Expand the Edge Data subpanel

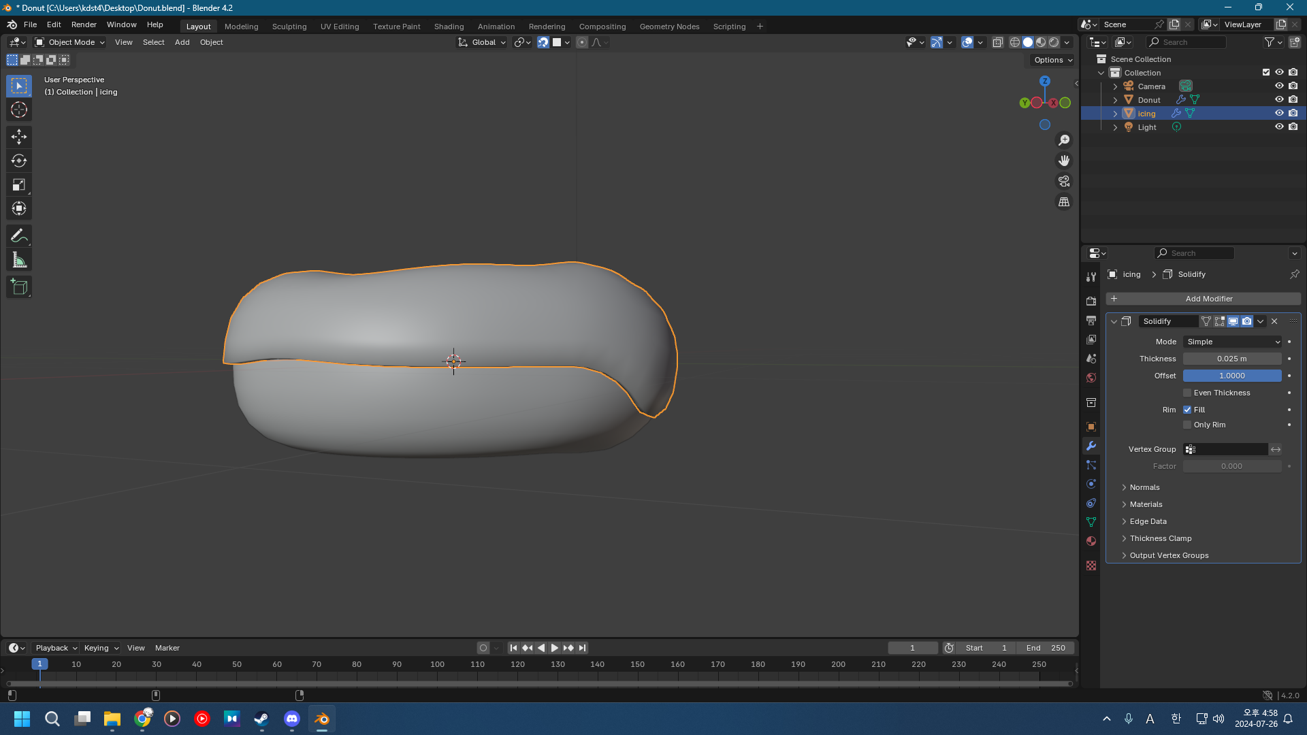[x=1147, y=521]
